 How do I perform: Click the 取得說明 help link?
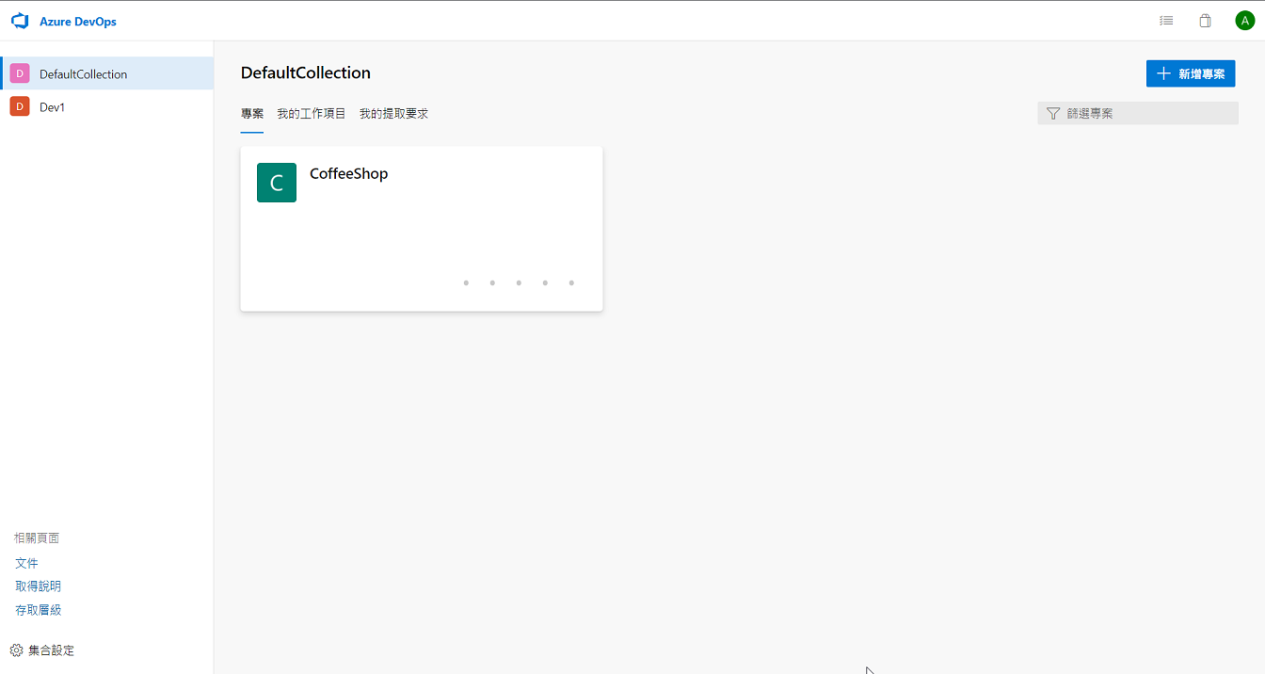tap(39, 585)
